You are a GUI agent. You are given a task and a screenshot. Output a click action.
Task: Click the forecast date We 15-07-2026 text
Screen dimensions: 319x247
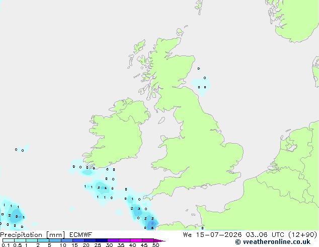click(212, 235)
